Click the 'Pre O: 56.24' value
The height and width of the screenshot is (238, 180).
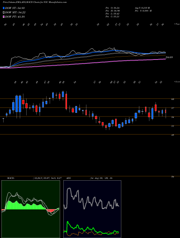(x=113, y=8)
